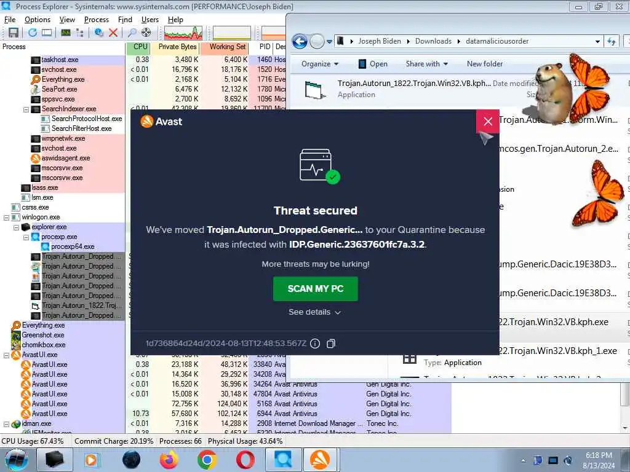Screen dimensions: 630x472
Task: Click the wmpnetwk.exe process icon
Action: coord(36,138)
